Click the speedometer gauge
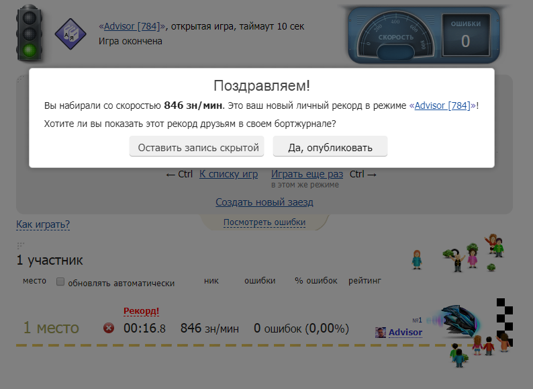The width and height of the screenshot is (533, 389). pyautogui.click(x=395, y=36)
